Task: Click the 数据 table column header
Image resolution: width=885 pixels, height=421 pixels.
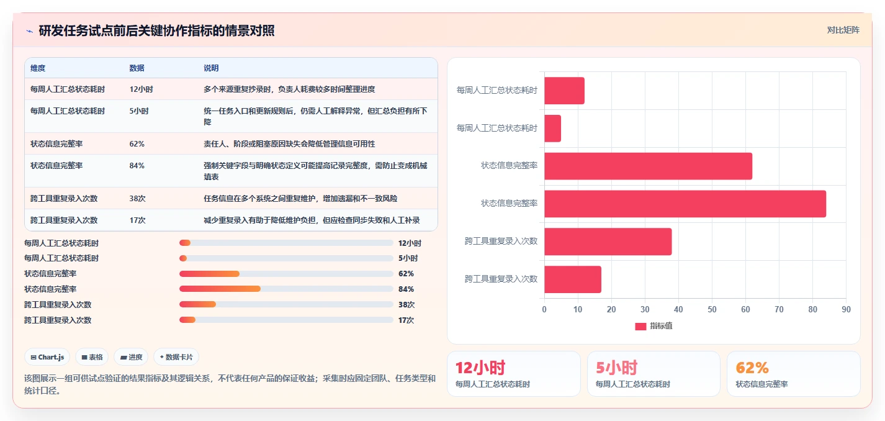Action: click(137, 68)
